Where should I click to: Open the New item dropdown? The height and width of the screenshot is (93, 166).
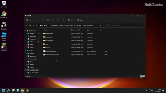(30, 20)
